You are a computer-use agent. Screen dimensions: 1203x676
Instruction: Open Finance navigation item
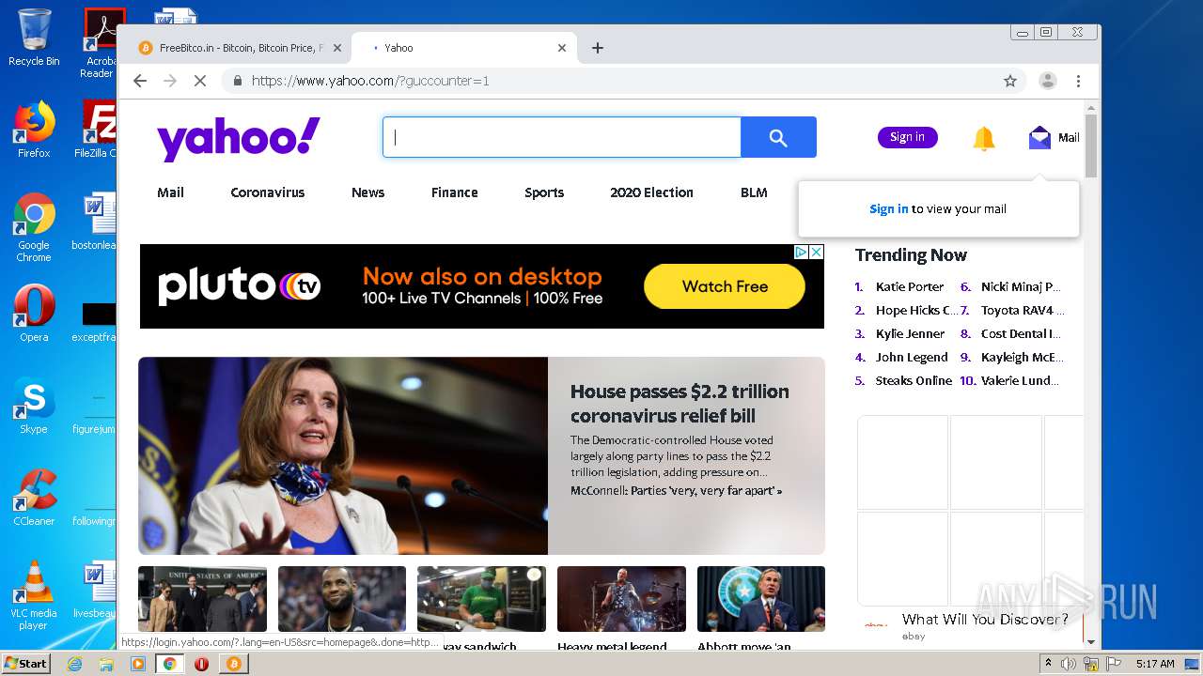coord(455,192)
